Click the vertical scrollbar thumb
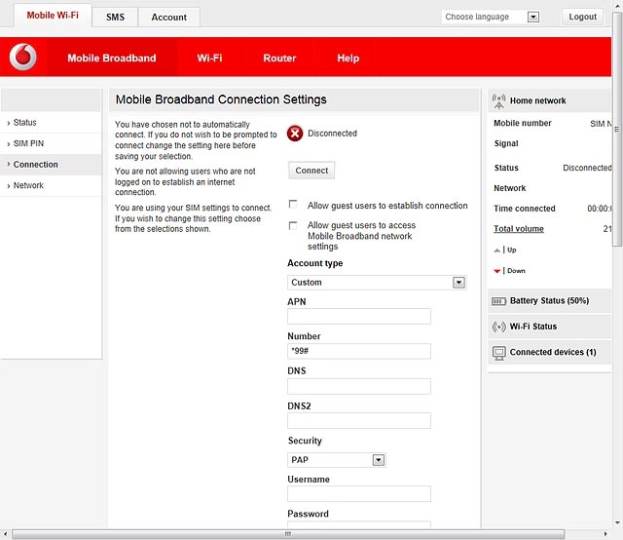 (x=617, y=130)
